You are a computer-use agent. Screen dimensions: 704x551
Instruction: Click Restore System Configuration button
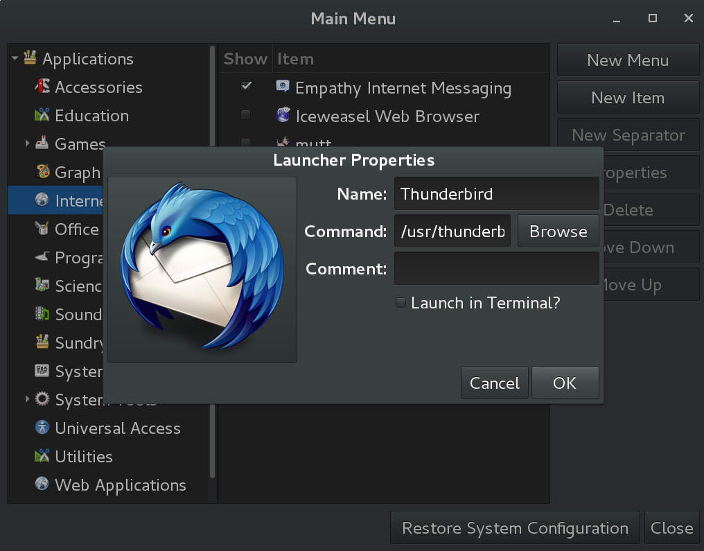click(x=515, y=527)
